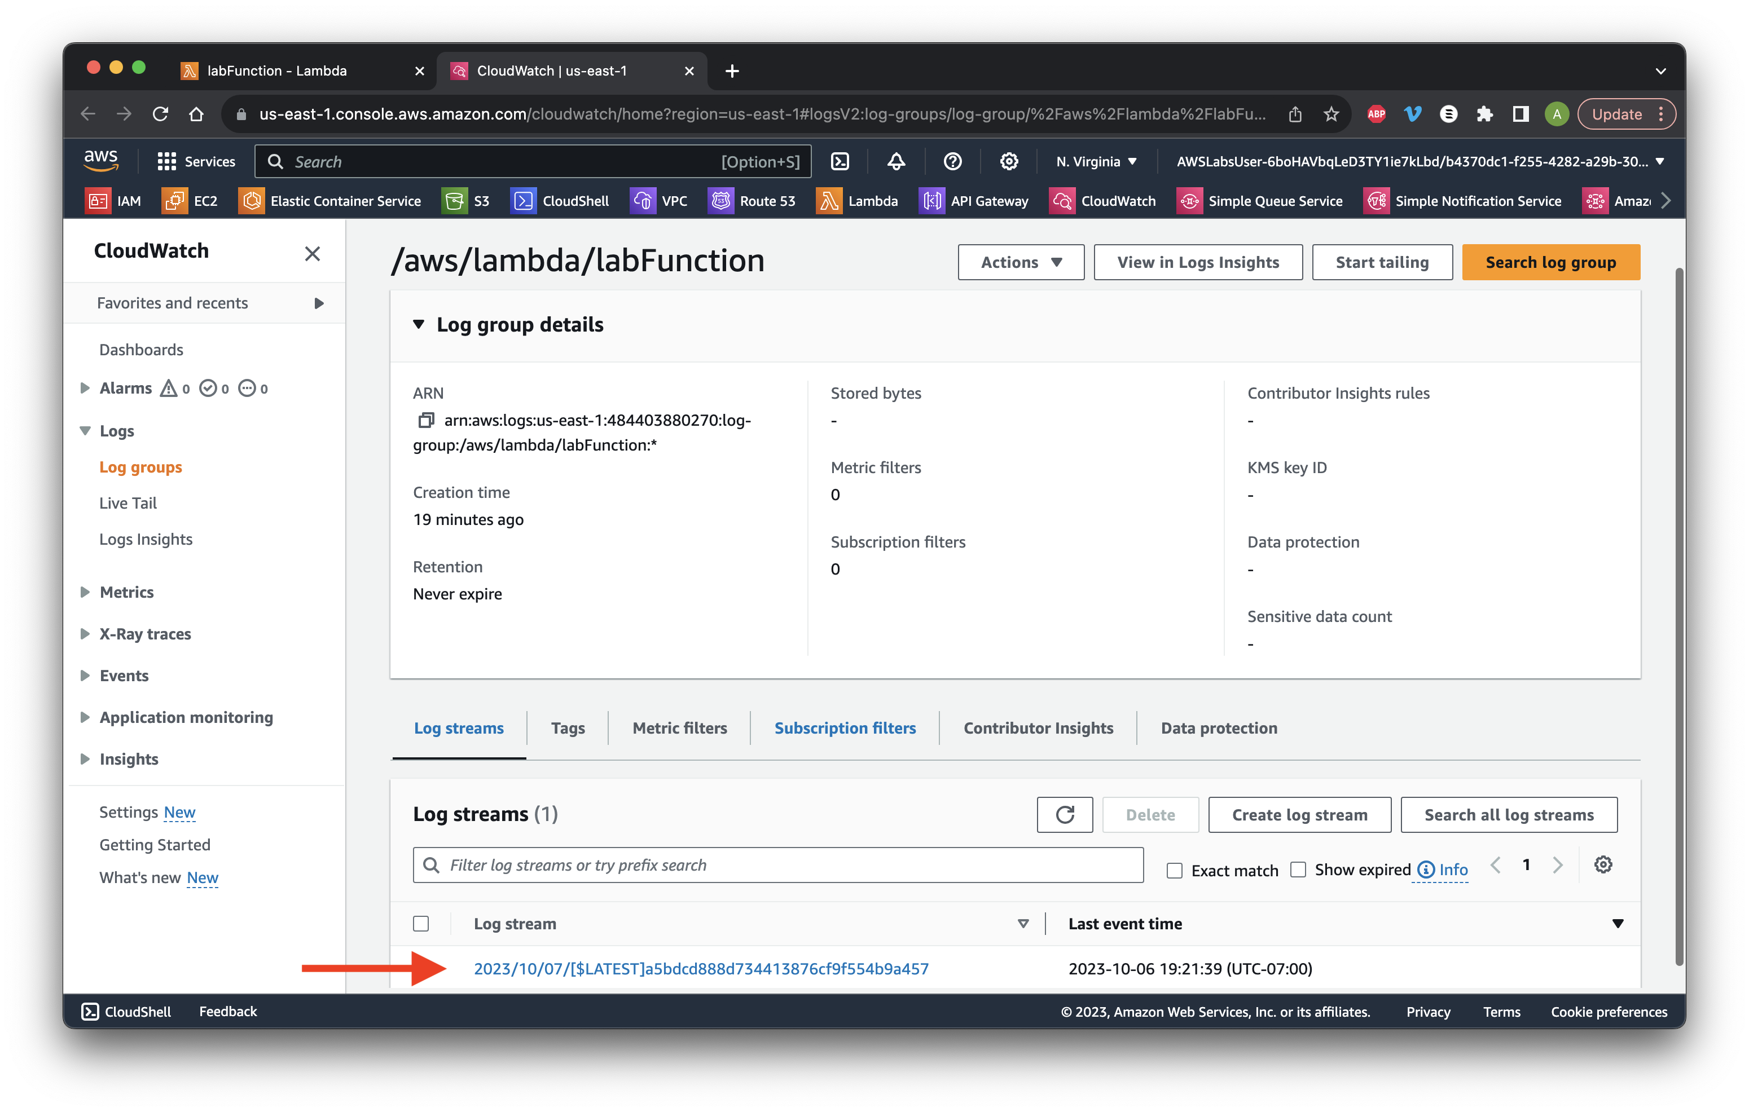Open Live Tail in the sidebar
Viewport: 1749px width, 1112px height.
(128, 502)
